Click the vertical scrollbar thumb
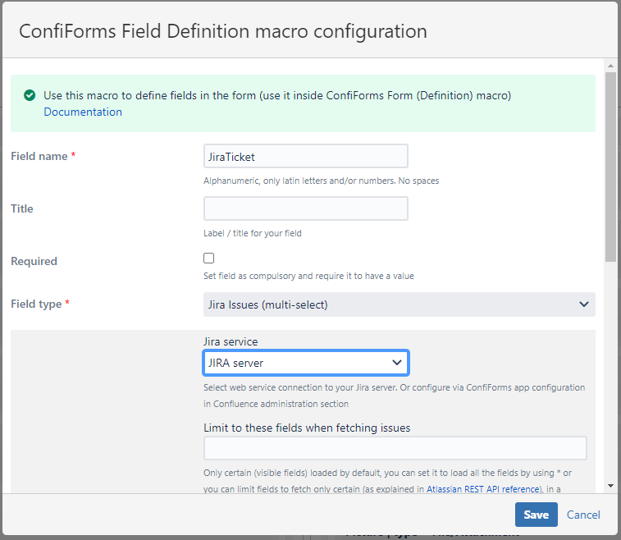621x540 pixels. pos(610,167)
